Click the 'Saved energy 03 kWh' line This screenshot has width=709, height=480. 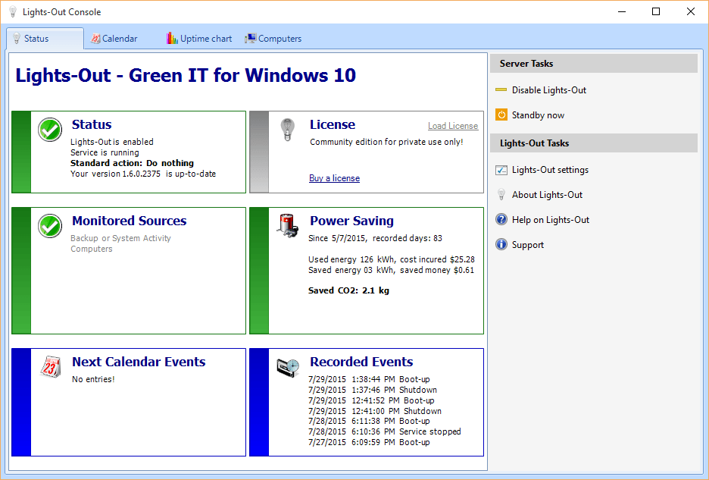pyautogui.click(x=391, y=271)
